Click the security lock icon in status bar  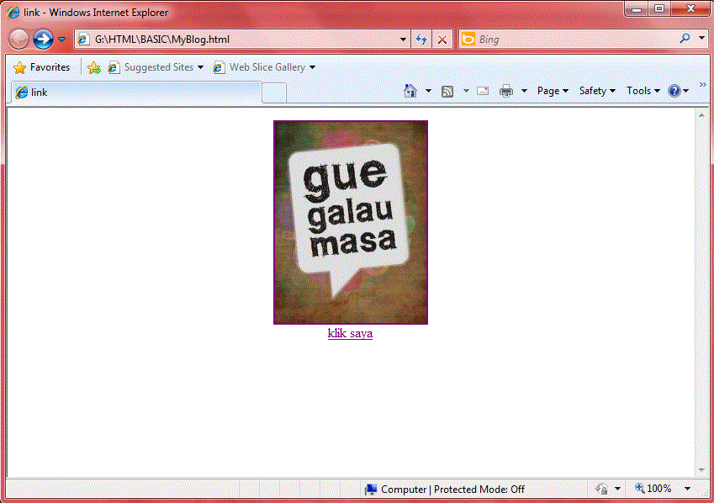pyautogui.click(x=602, y=490)
